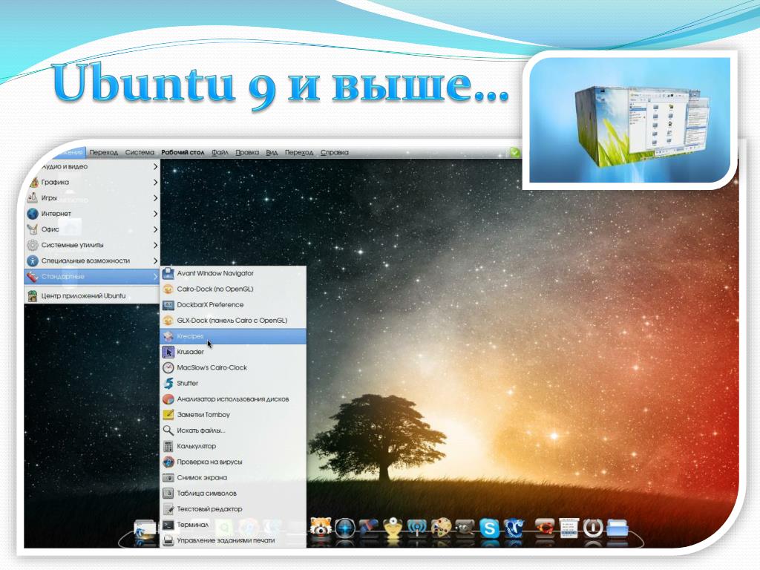The image size is (760, 570).
Task: Open Центр приложений Ubuntu
Action: click(x=92, y=295)
